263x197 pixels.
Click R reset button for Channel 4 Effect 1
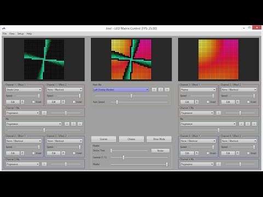(197, 153)
